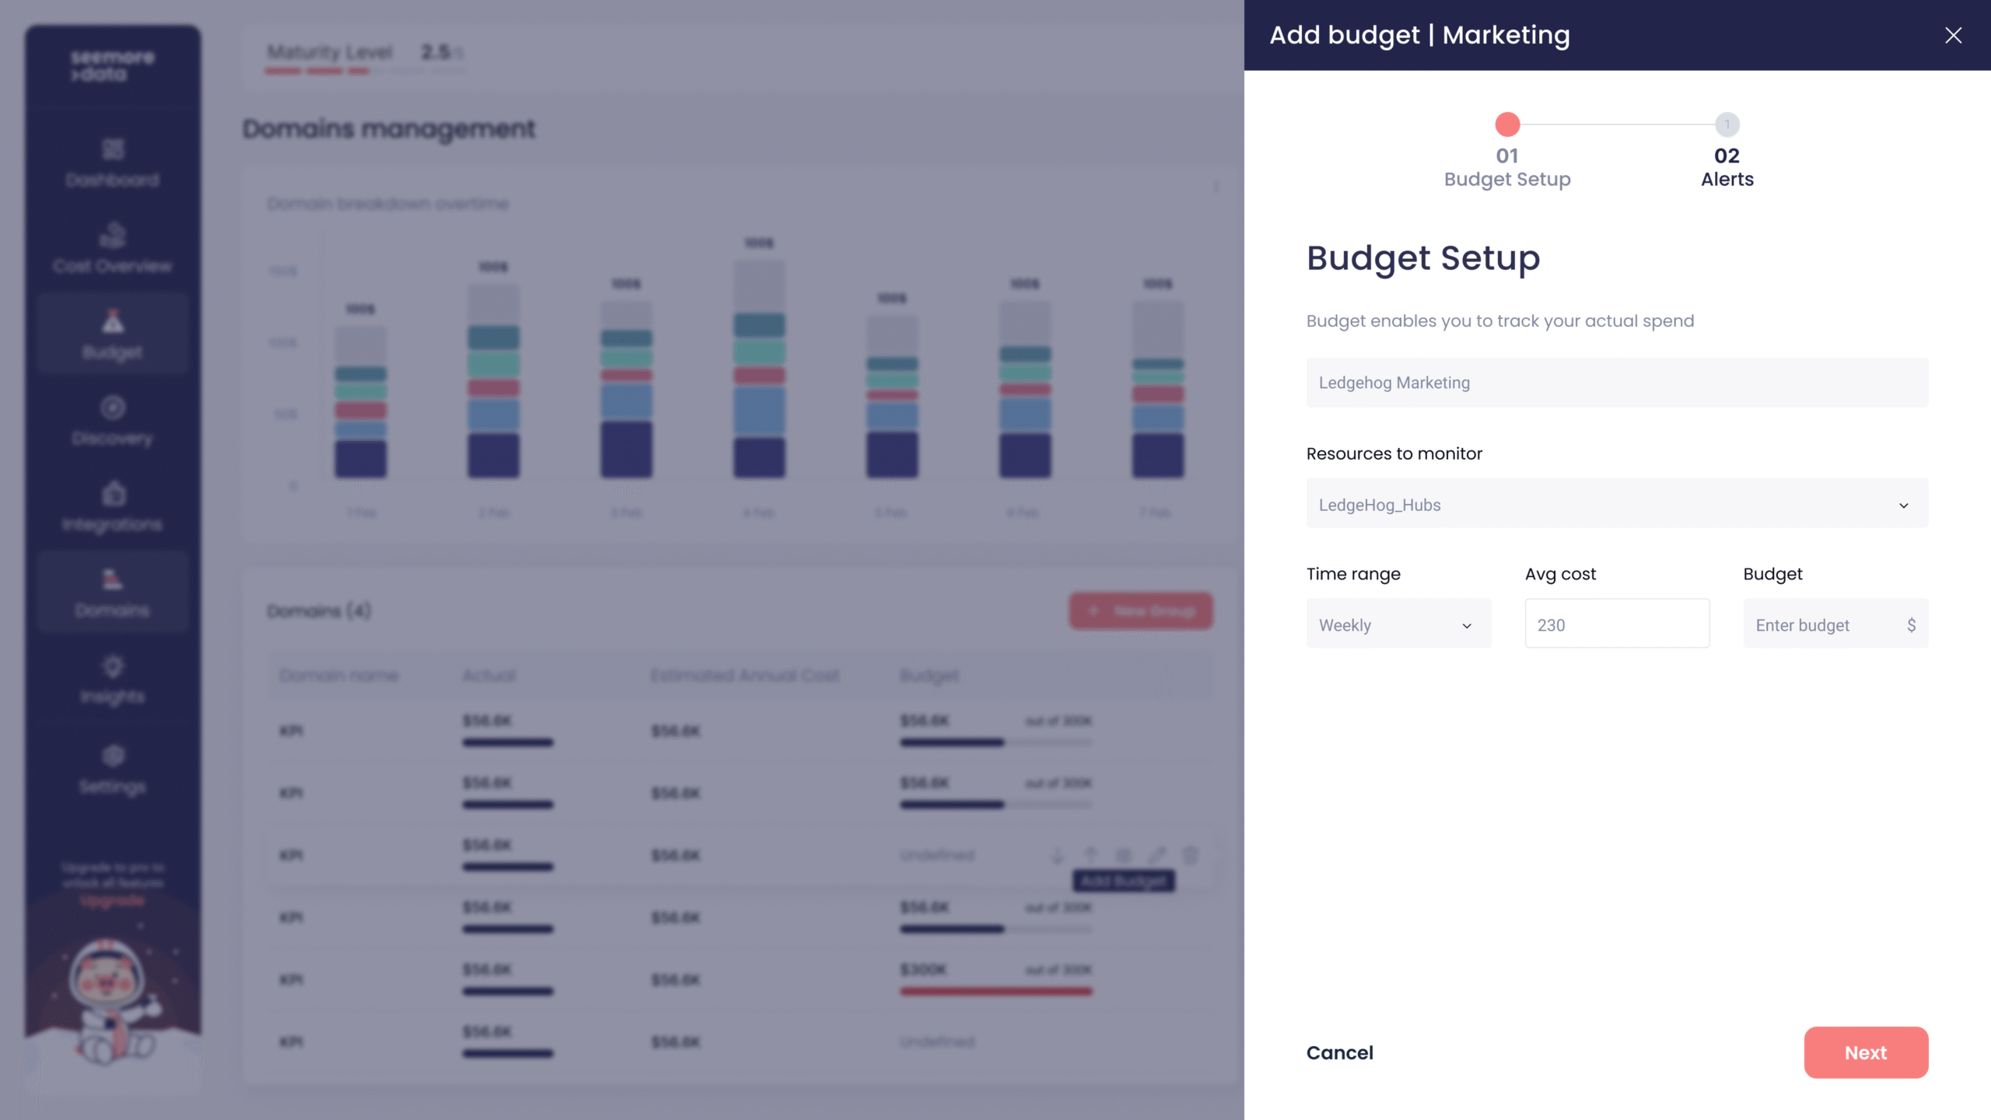This screenshot has height=1120, width=1991.
Task: Open the Weekly time range dropdown
Action: coord(1398,625)
